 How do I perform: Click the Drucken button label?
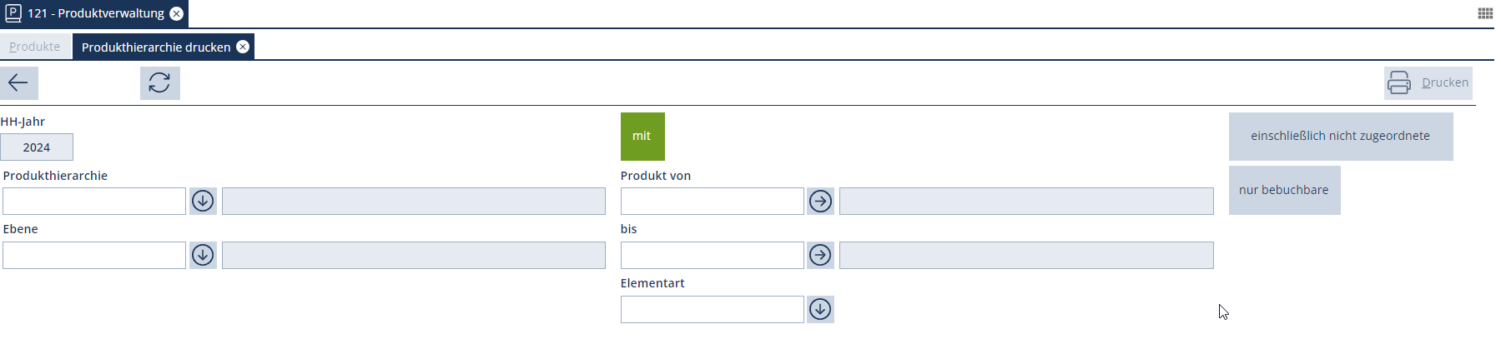(1444, 82)
